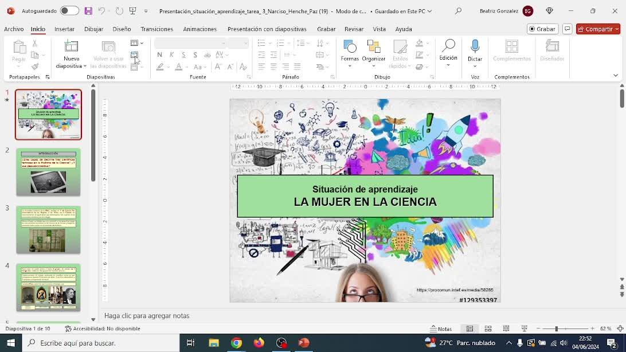Open the Archivo menu
The width and height of the screenshot is (626, 352).
tap(14, 29)
